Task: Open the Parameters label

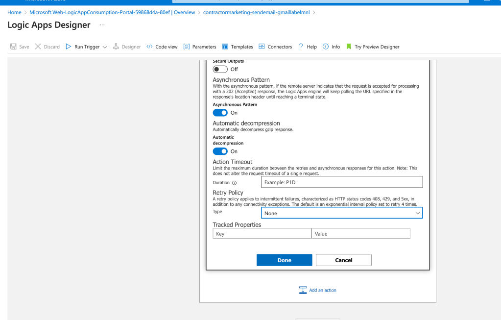Action: coord(204,47)
